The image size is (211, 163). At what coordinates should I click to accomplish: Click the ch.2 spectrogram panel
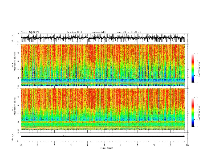[x=103, y=109]
